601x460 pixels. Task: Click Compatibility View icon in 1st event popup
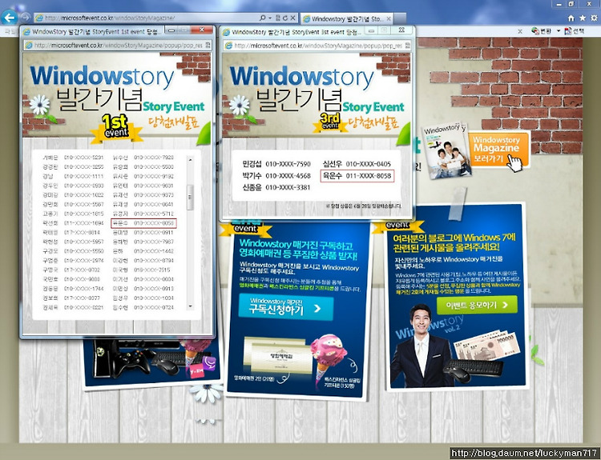(208, 45)
